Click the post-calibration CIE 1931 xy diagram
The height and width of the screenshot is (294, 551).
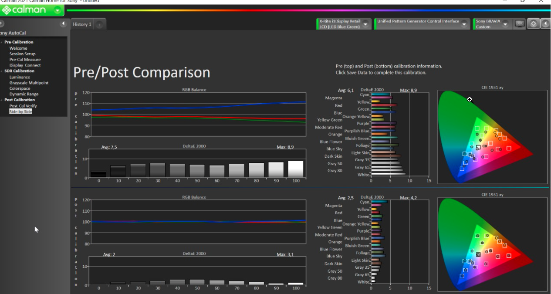click(x=492, y=244)
